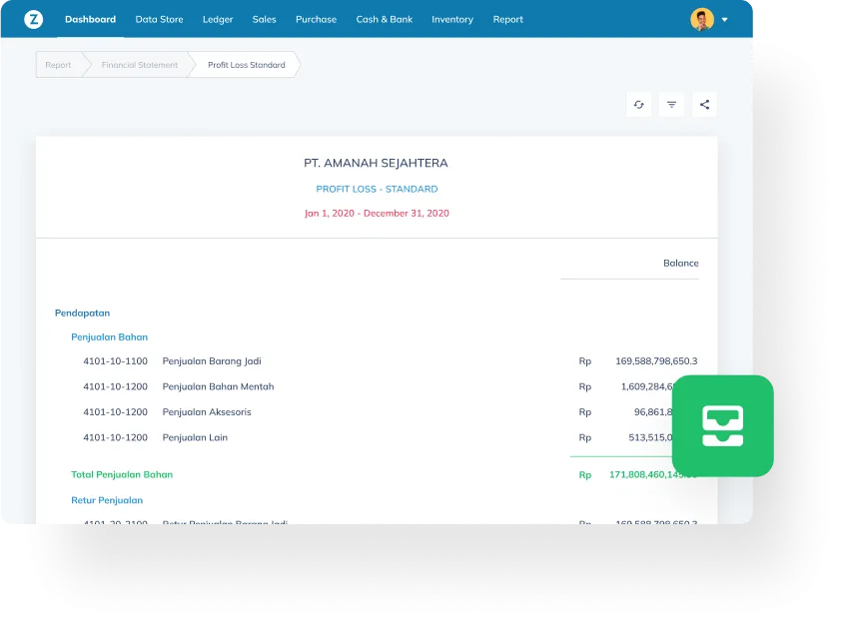This screenshot has width=847, height=632.
Task: Open the Sales menu
Action: pos(264,19)
